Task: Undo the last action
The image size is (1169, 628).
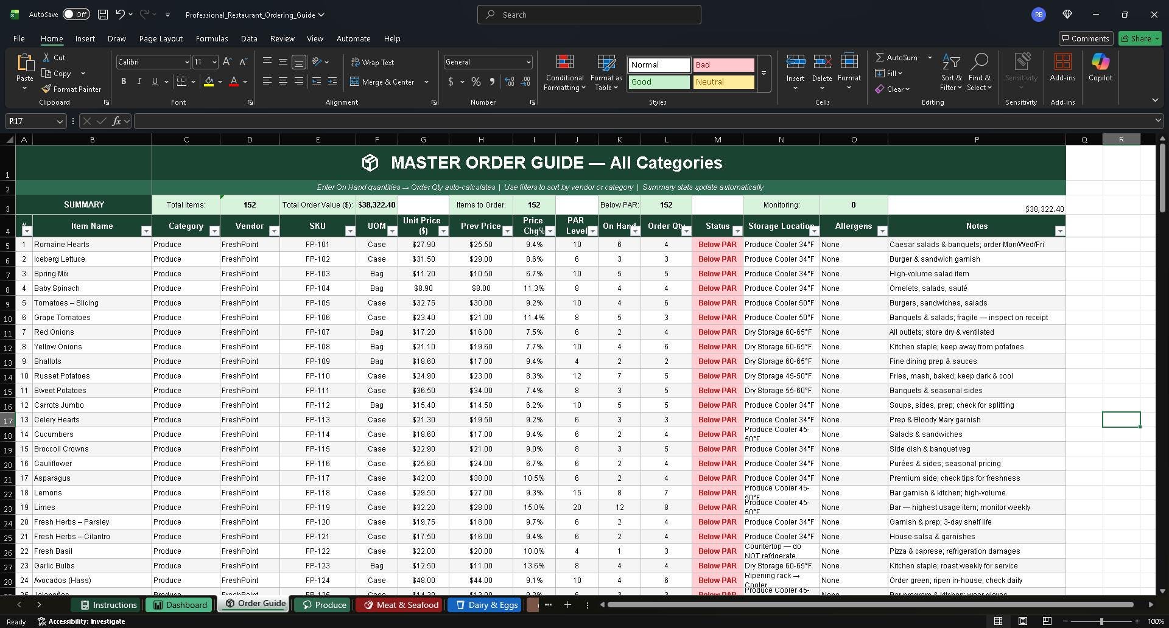Action: point(120,15)
